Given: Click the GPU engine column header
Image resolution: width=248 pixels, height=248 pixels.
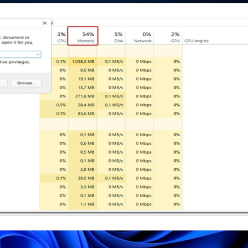Looking at the screenshot, I should point(197,41).
